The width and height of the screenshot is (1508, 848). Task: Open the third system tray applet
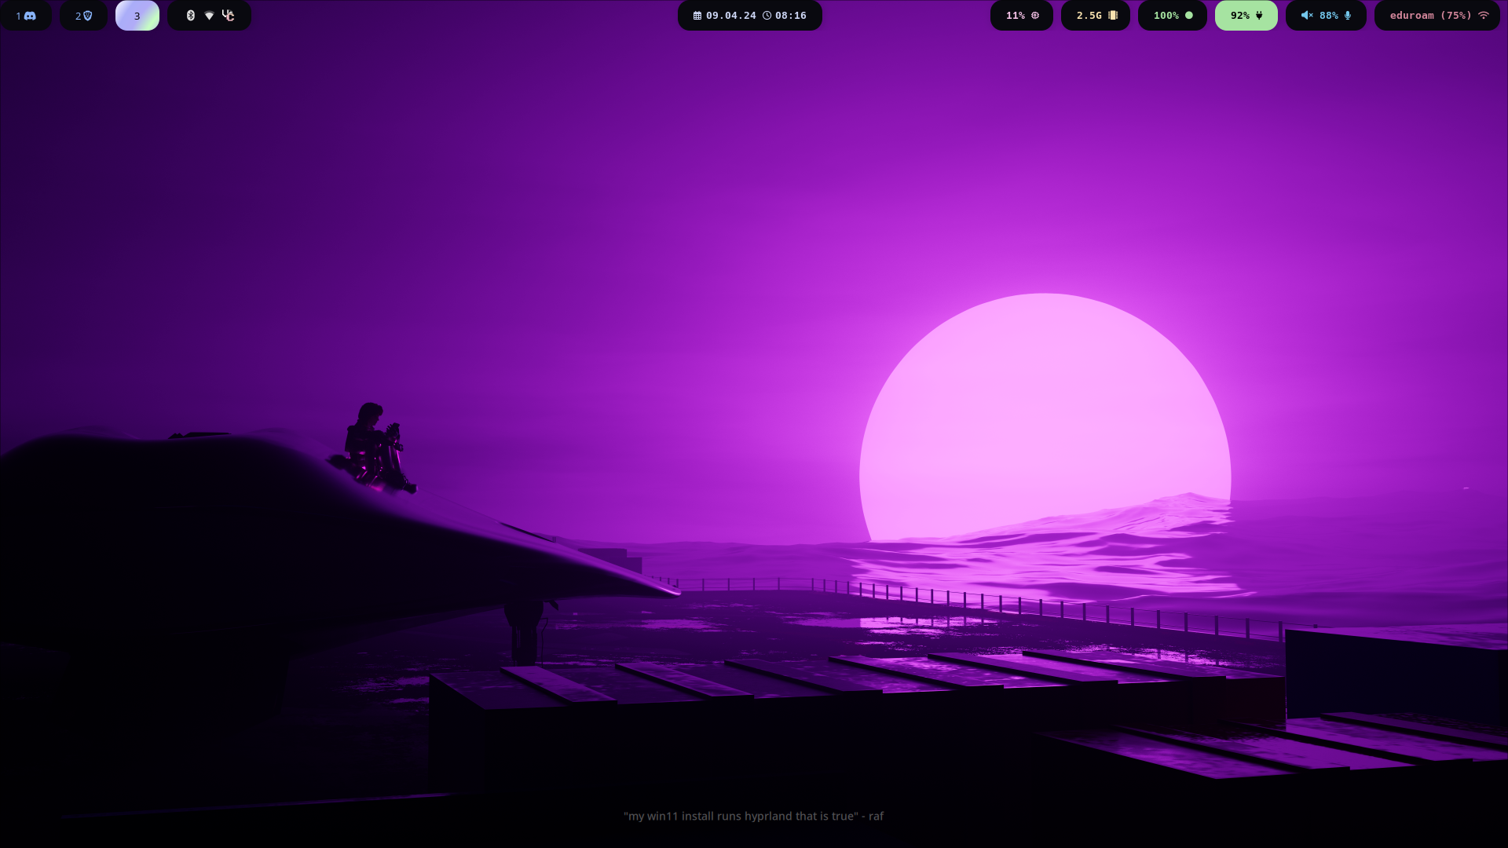229,16
